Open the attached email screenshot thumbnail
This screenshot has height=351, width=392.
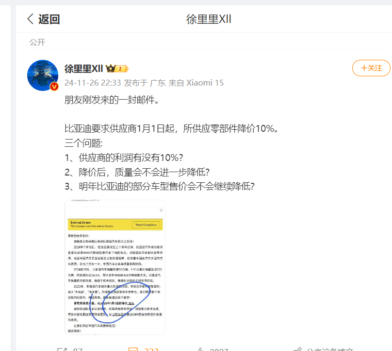click(115, 267)
